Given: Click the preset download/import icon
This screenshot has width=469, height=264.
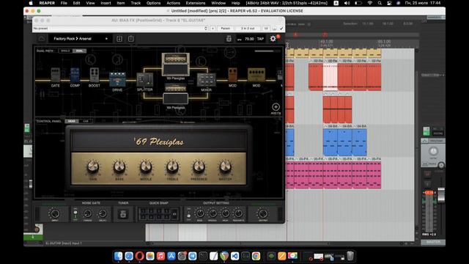Looking at the screenshot, I should 119,39.
